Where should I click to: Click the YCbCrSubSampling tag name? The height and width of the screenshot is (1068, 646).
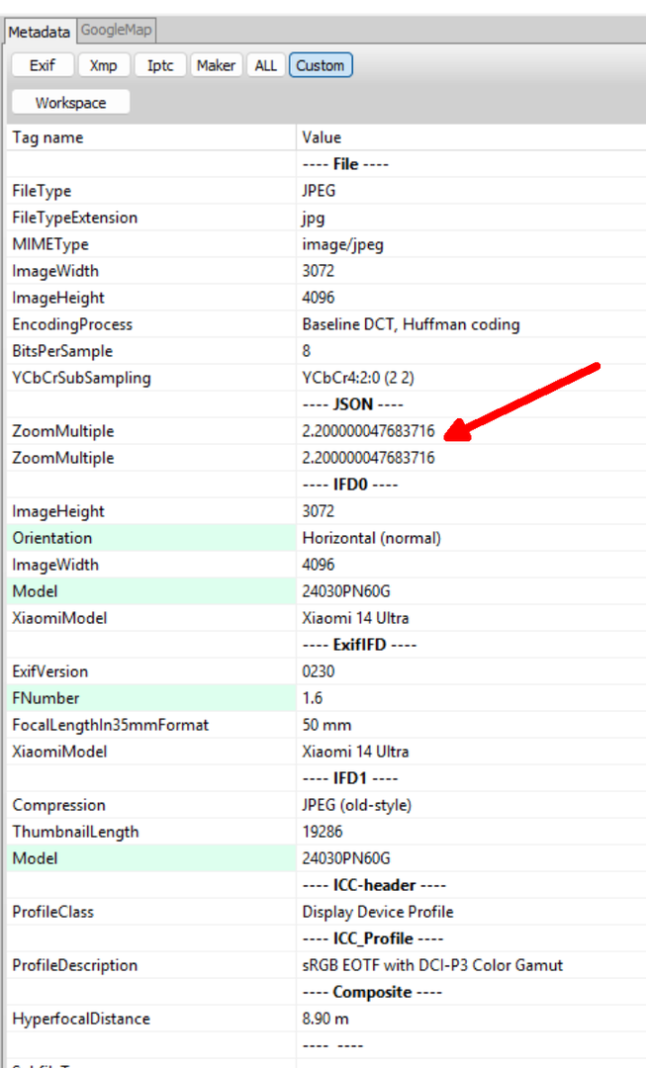(81, 378)
